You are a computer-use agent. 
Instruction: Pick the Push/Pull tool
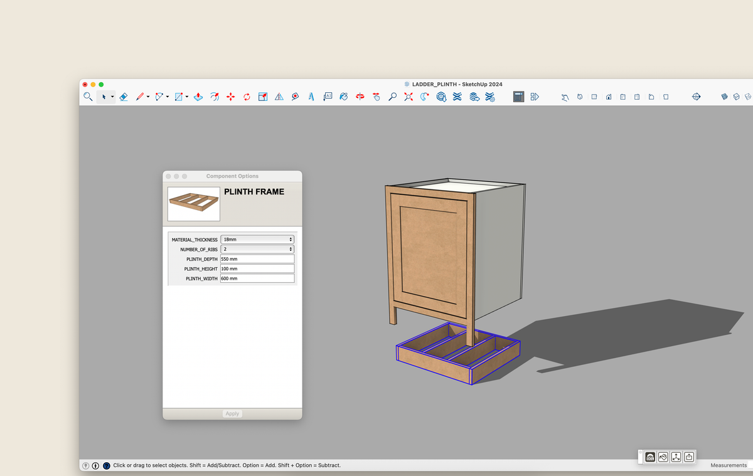tap(198, 97)
